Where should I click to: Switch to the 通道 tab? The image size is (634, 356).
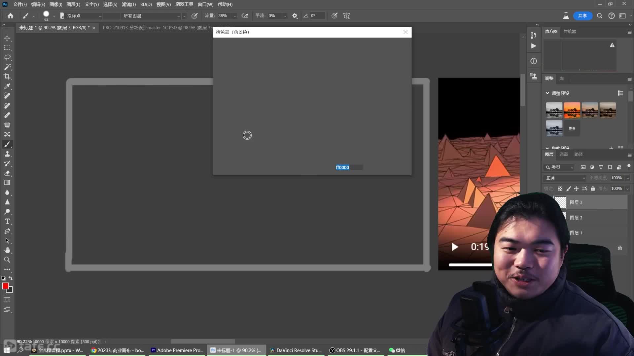564,154
